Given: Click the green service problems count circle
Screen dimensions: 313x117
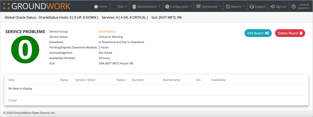Looking at the screenshot, I should click(x=25, y=49).
